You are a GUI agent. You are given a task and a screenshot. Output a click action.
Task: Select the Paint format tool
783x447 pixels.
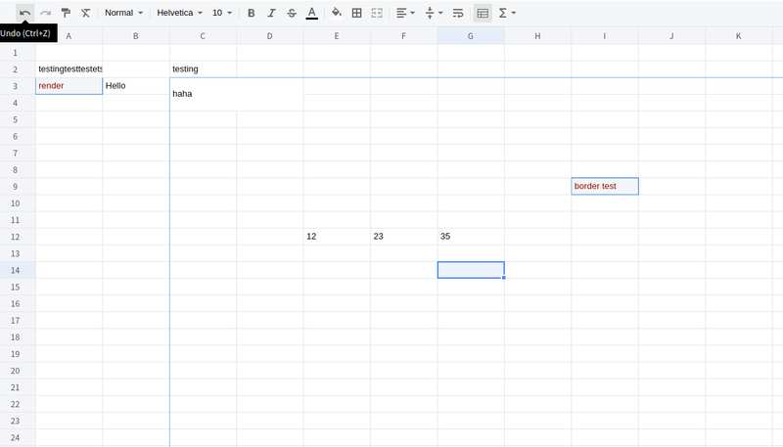66,13
